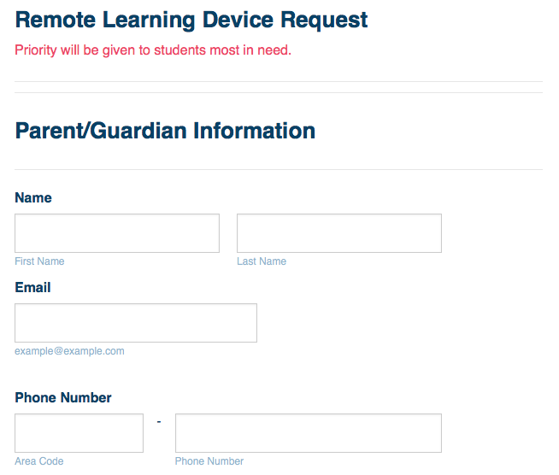559x475 pixels.
Task: Click the Area Code sublabel text
Action: point(39,461)
